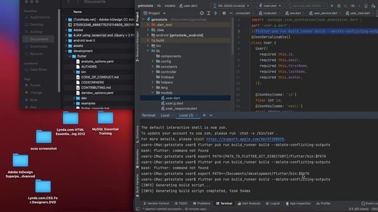Image resolution: width=378 pixels, height=212 pixels.
Task: Expand the android folder in project tree
Action: tap(148, 35)
